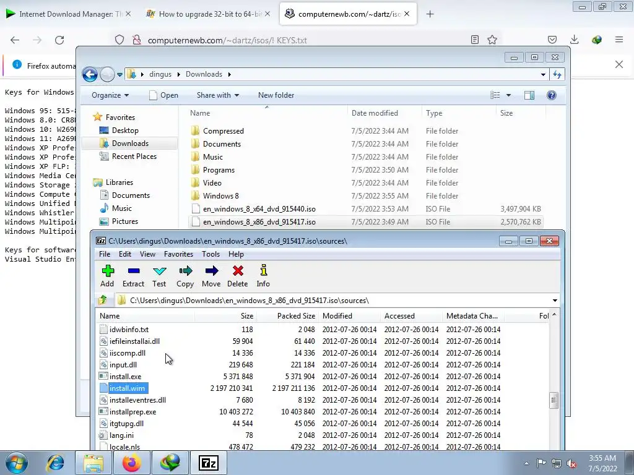634x475 pixels.
Task: Select the Windows 8 folder
Action: point(221,196)
